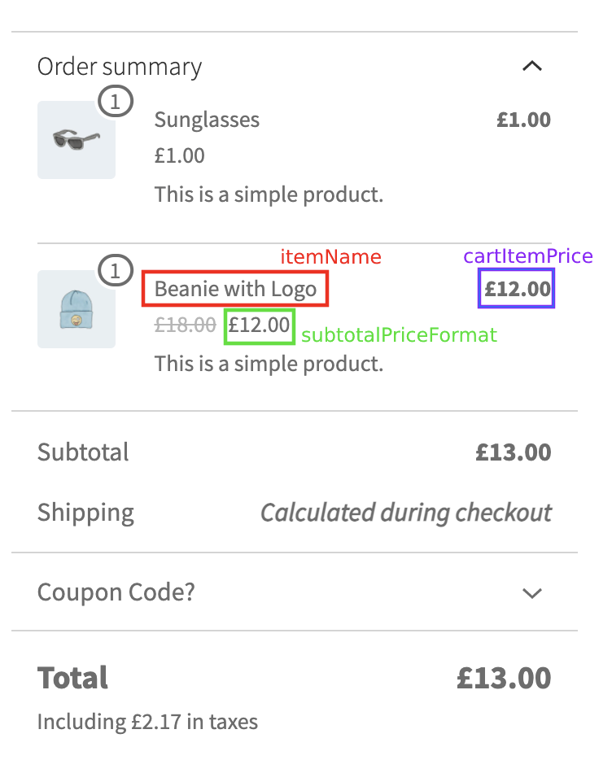Image resolution: width=612 pixels, height=760 pixels.
Task: Select the Beanie with Logo item name
Action: coord(234,289)
